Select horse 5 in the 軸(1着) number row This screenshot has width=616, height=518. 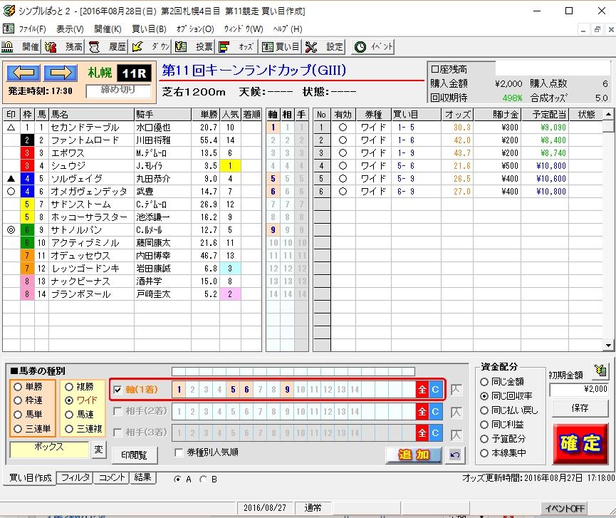(233, 390)
